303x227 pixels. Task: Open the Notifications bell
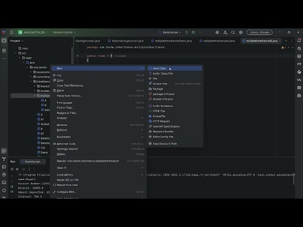299,40
